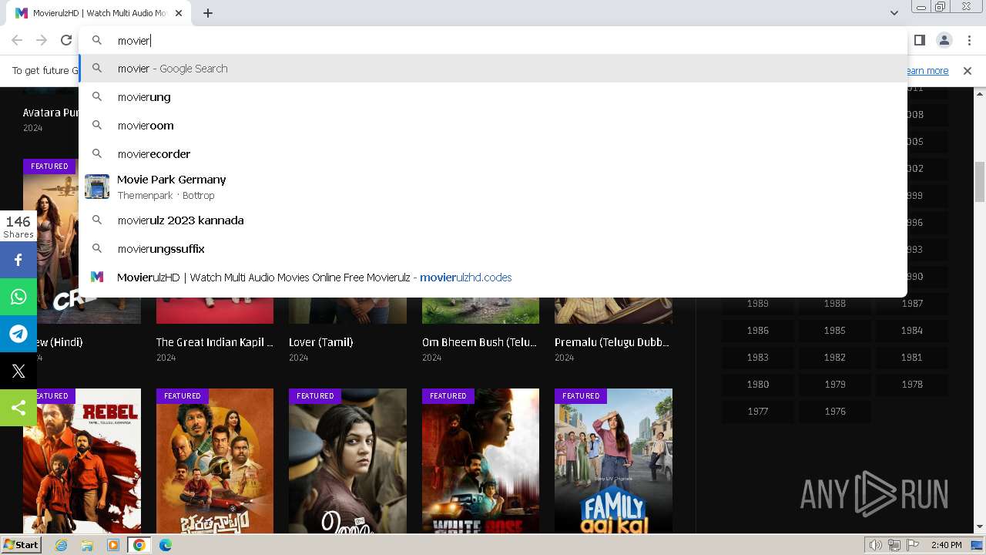Open the poster of woman in police scene
This screenshot has width=986, height=555.
[x=347, y=461]
